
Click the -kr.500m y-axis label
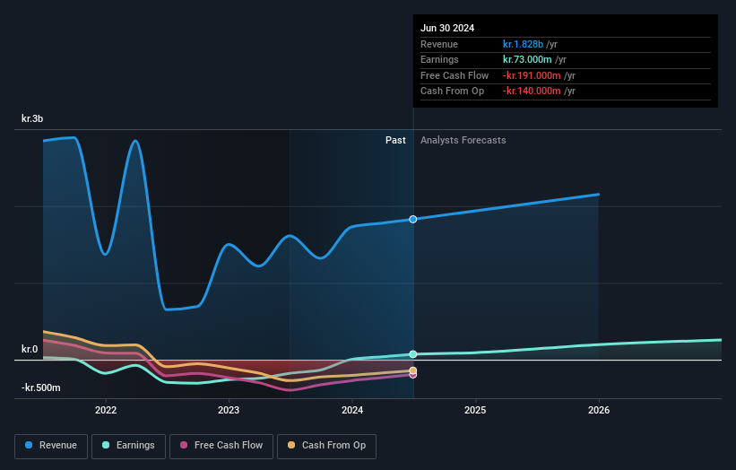[x=41, y=387]
